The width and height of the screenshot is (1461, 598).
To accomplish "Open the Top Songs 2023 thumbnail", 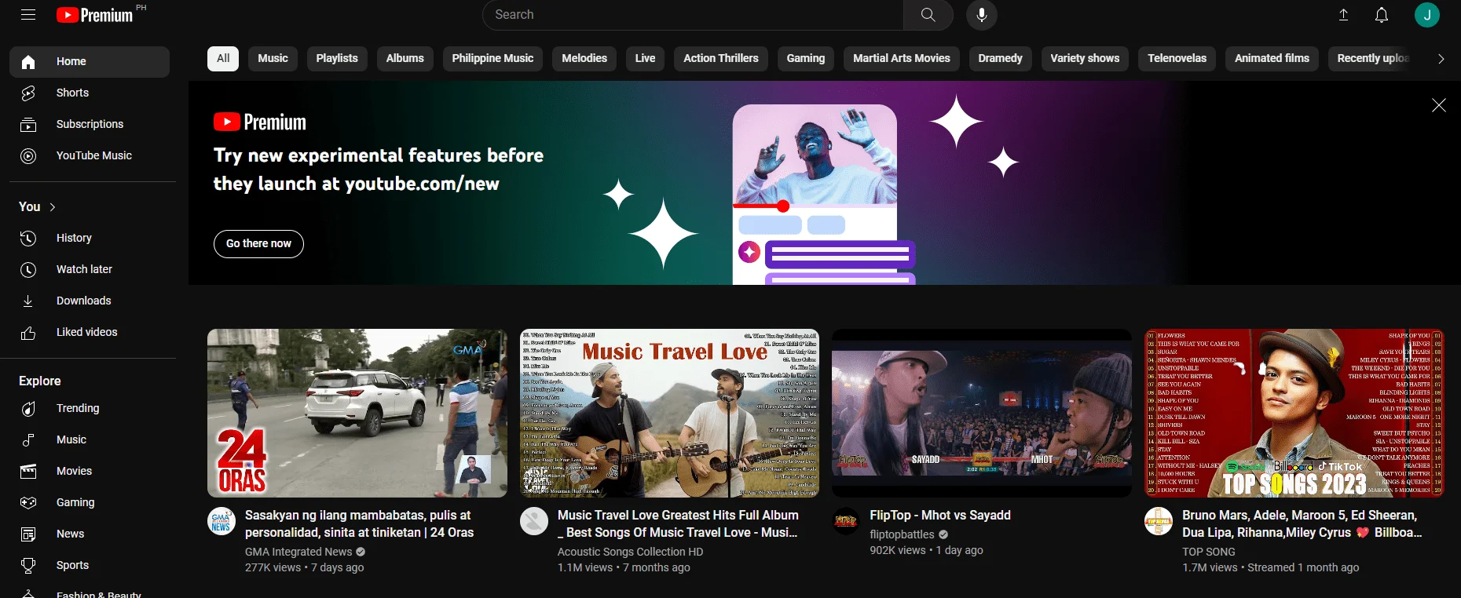I will 1294,413.
